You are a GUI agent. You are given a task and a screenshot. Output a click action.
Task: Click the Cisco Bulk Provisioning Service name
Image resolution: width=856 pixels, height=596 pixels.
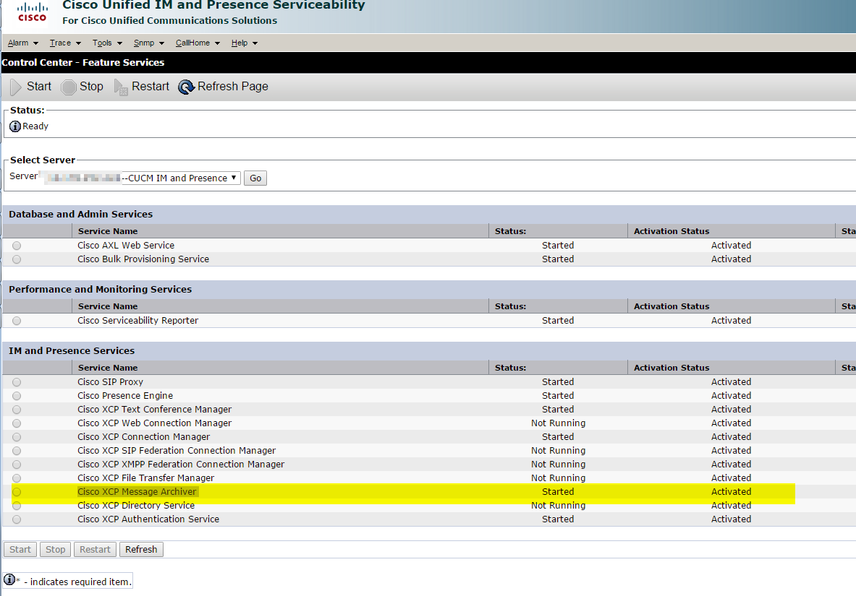(x=143, y=259)
